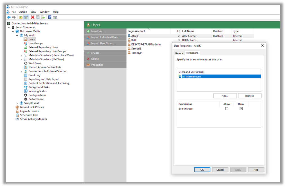This screenshot has height=187, width=286.
Task: Click the Named Access Control Lists icon
Action: pyautogui.click(x=26, y=67)
